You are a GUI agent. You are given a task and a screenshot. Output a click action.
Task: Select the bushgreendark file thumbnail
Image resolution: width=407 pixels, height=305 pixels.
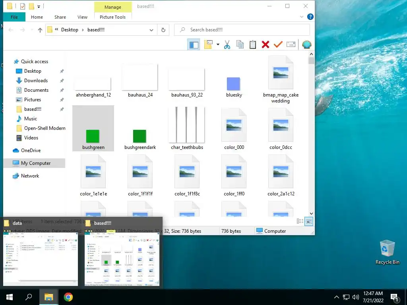(140, 137)
